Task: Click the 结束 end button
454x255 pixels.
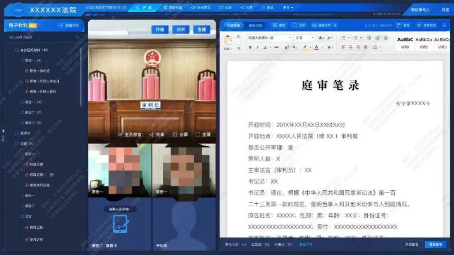Action: coord(181,29)
